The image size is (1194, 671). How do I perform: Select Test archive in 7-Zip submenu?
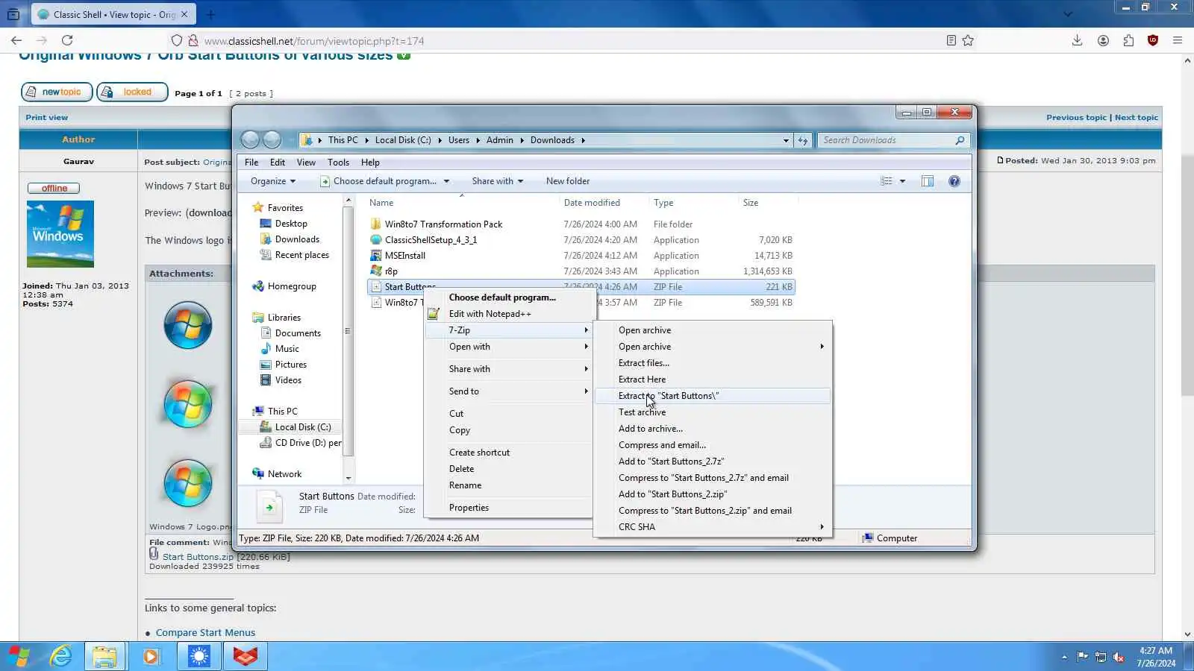coord(713,412)
